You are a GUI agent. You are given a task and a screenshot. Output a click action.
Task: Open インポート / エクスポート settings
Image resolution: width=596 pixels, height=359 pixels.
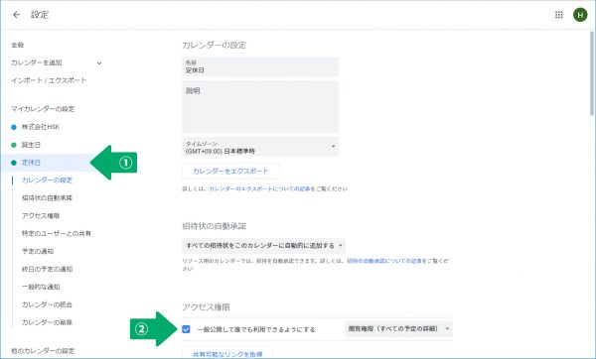click(49, 80)
